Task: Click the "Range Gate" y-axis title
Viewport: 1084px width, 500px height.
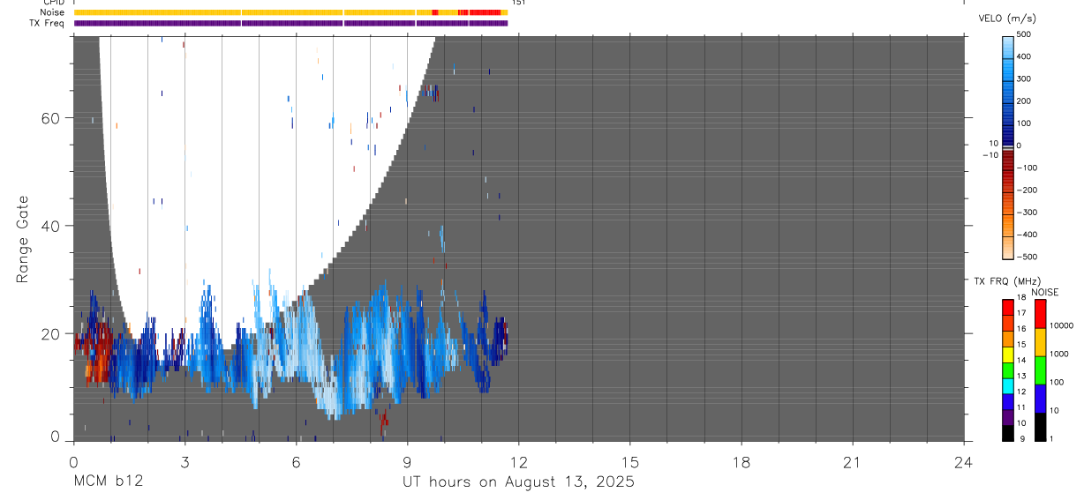Action: [x=25, y=239]
